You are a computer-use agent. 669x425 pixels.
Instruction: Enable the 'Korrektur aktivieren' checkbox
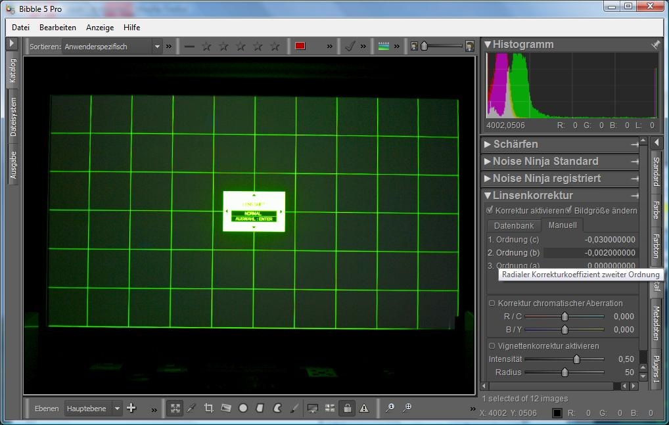(x=490, y=210)
